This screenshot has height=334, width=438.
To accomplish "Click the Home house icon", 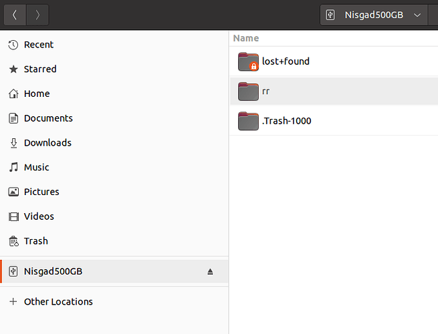I will (x=13, y=94).
